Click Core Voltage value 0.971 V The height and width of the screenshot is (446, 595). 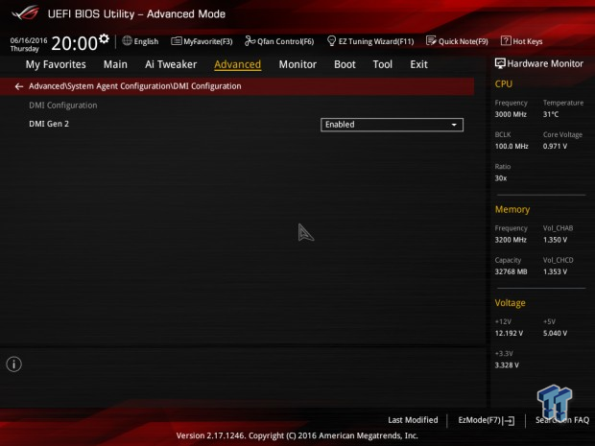(x=555, y=146)
